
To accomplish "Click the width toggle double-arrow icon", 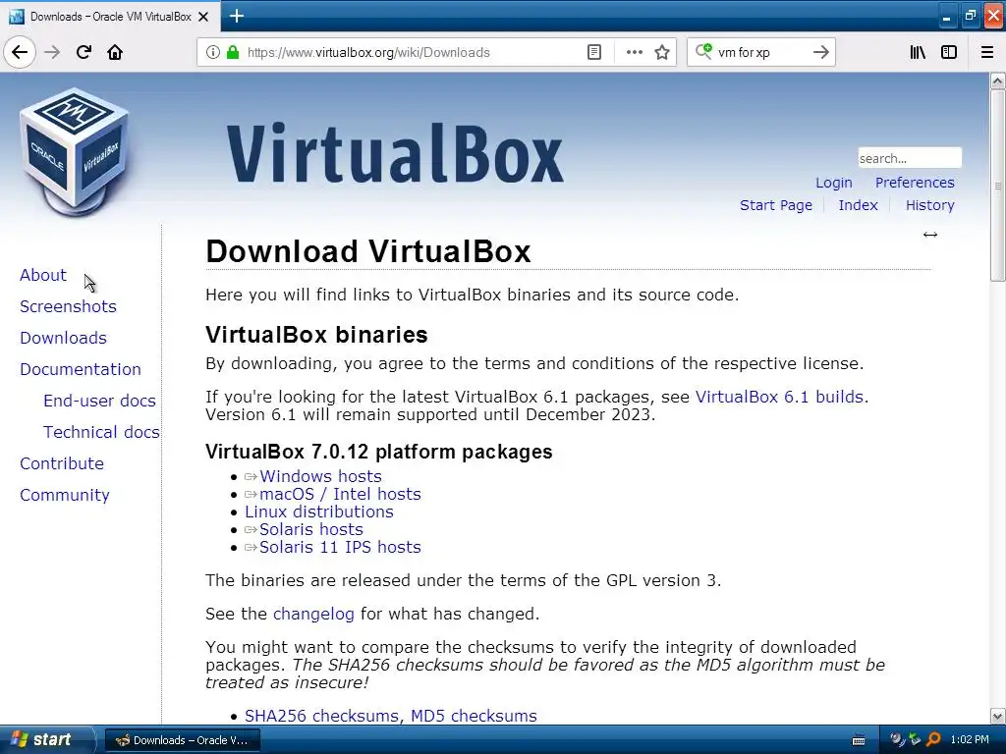I will pos(929,235).
